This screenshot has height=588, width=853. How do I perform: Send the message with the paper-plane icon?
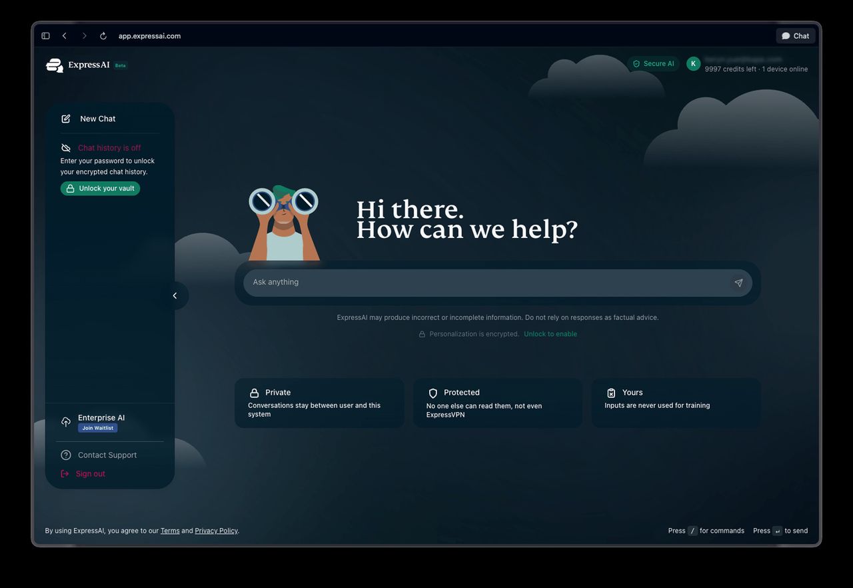pos(738,283)
